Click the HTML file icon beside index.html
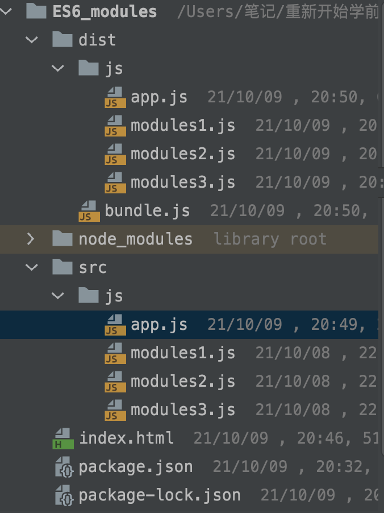This screenshot has height=513, width=384. coord(62,438)
